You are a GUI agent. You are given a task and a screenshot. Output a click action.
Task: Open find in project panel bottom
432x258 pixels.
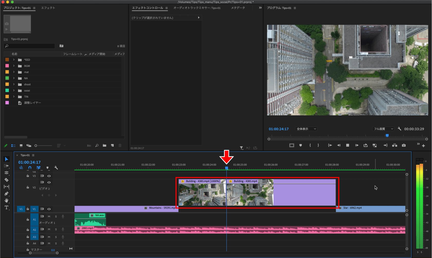pos(97,145)
